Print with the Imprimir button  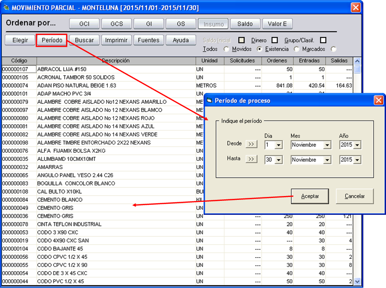click(116, 40)
